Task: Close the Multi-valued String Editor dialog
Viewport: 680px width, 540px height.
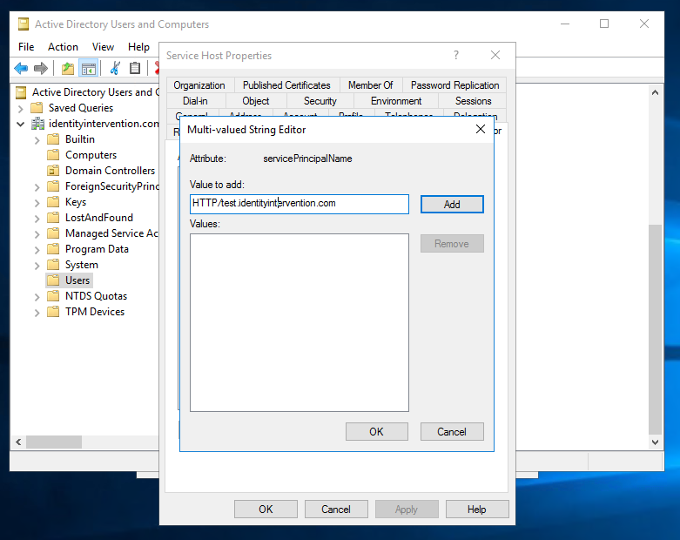Action: pyautogui.click(x=480, y=129)
